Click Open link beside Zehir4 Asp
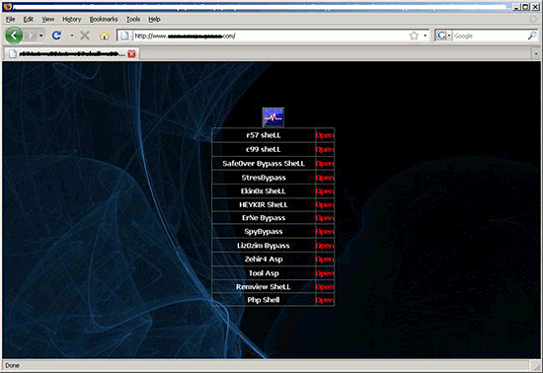543x373 pixels. click(x=325, y=260)
